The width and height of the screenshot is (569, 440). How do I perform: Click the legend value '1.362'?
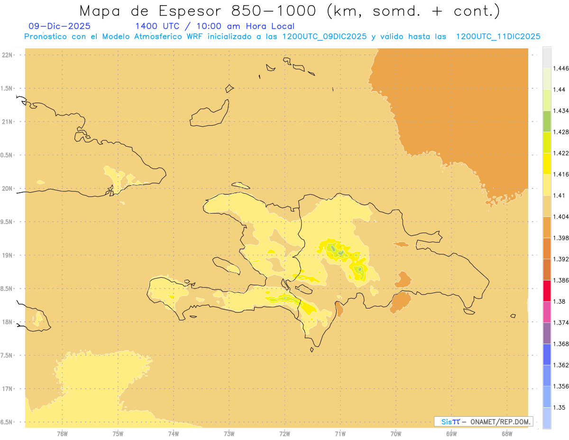point(561,365)
